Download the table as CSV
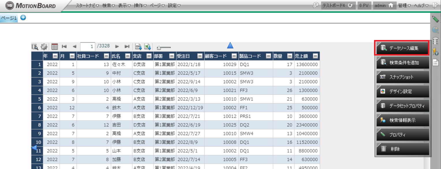Image resolution: width=441 pixels, height=169 pixels. (138, 46)
